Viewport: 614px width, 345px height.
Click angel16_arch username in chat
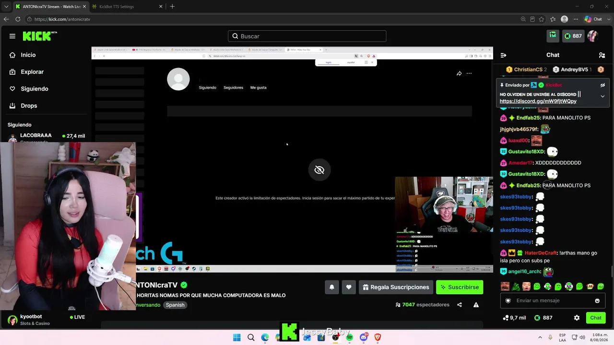(x=524, y=272)
